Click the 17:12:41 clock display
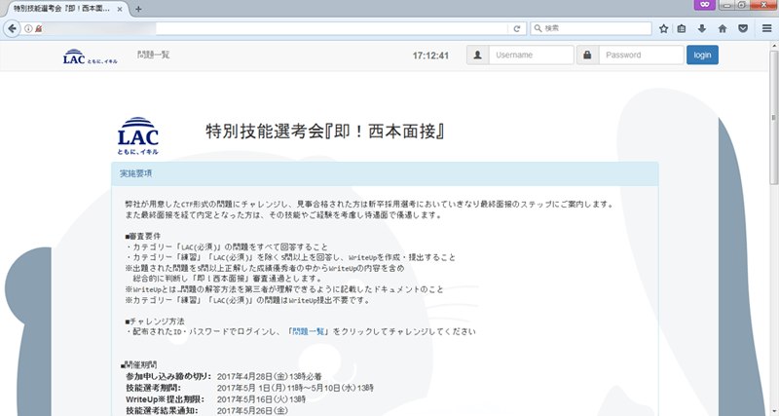 [430, 56]
